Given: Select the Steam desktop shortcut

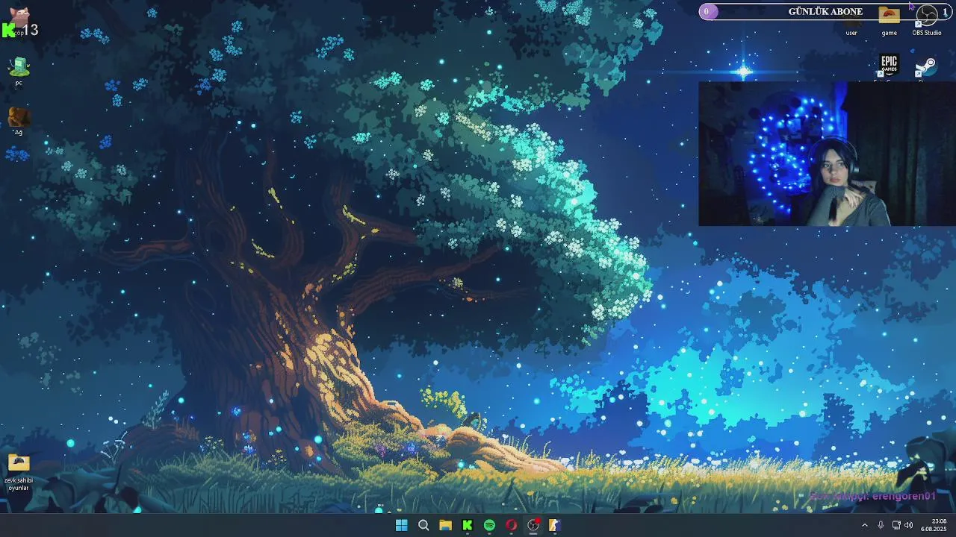Looking at the screenshot, I should click(926, 67).
